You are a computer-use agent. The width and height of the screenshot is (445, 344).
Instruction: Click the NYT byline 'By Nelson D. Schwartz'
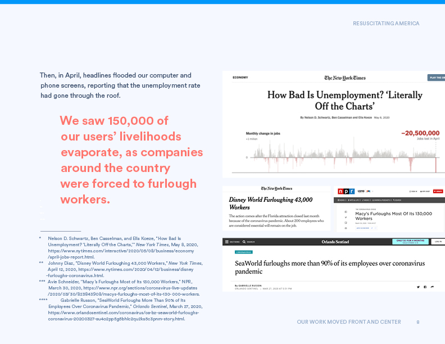point(336,117)
